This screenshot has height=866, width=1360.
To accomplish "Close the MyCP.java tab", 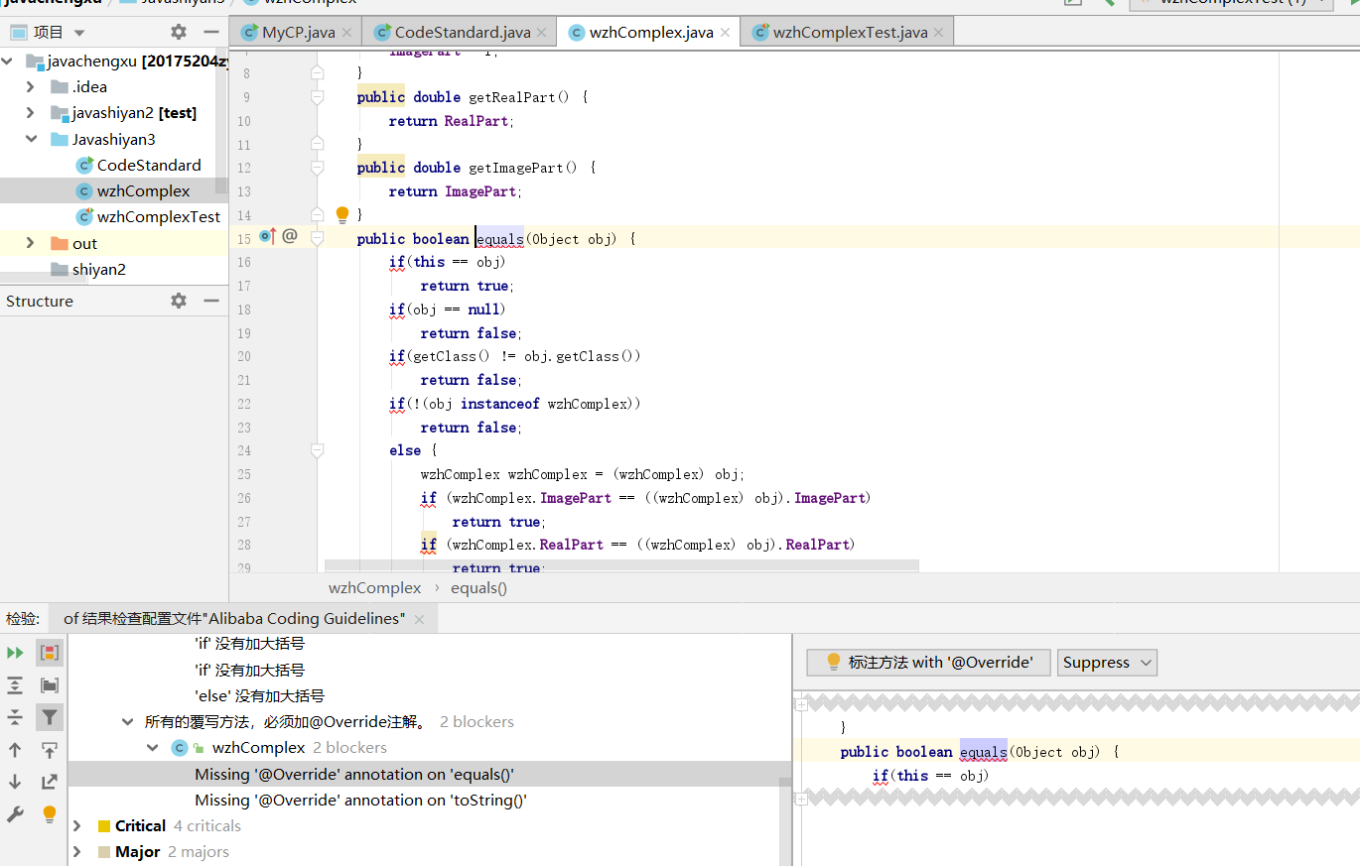I will (x=346, y=33).
